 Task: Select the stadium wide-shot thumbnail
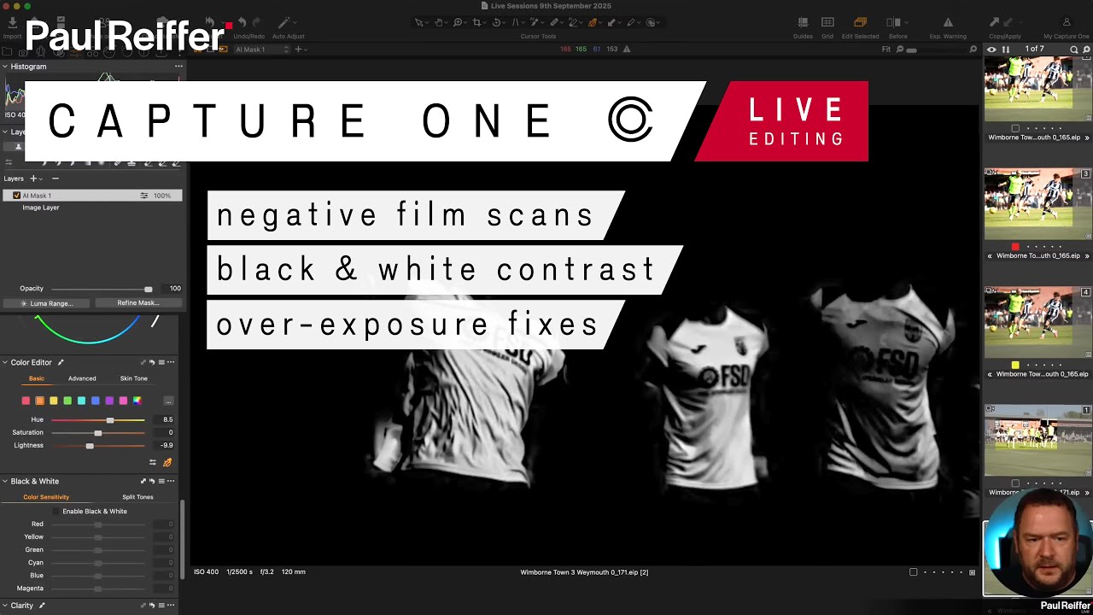coord(1037,441)
